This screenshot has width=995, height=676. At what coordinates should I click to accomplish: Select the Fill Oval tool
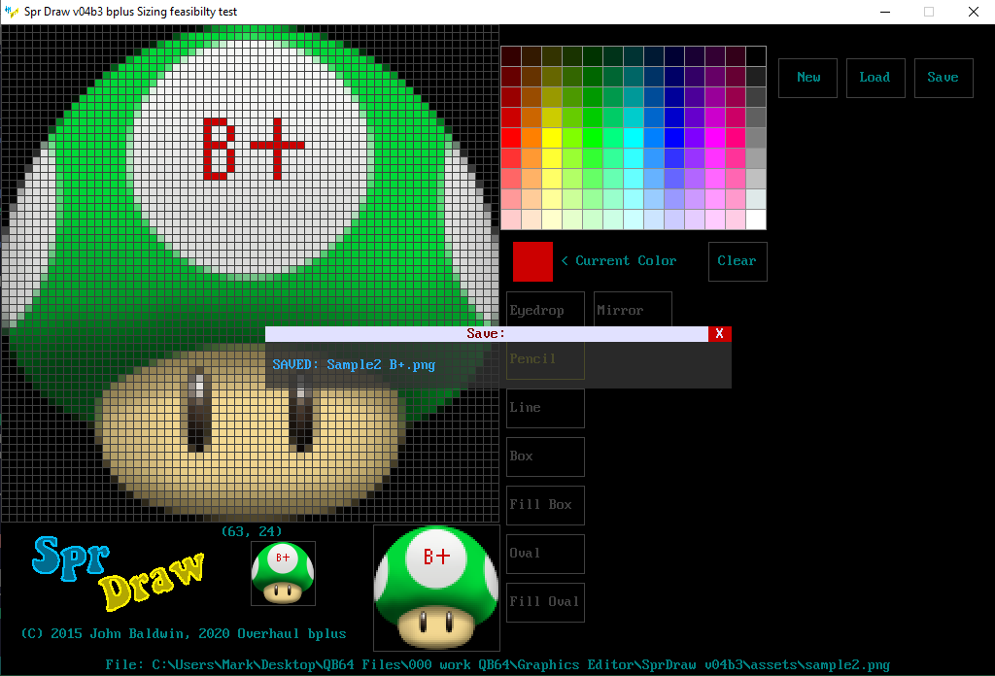click(x=545, y=602)
